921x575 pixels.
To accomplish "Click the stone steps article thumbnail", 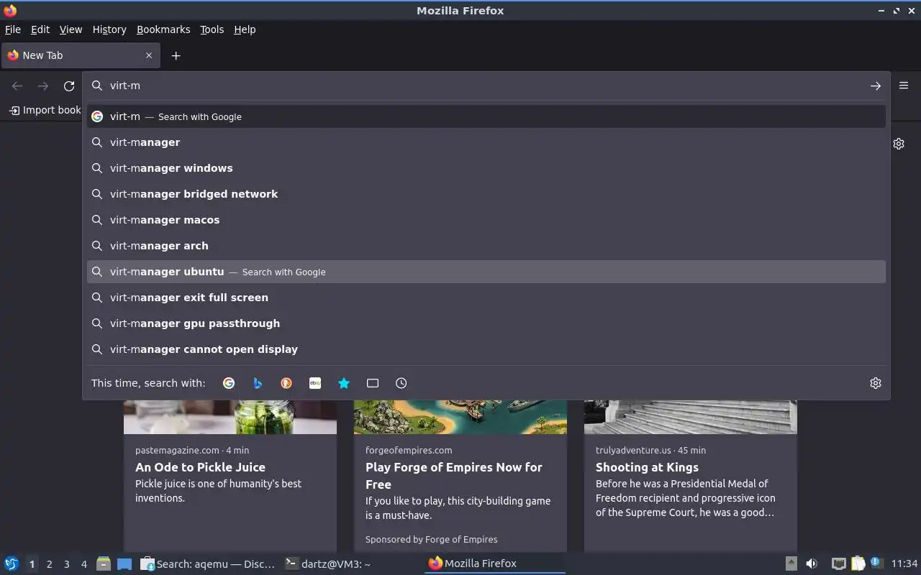I will [691, 417].
